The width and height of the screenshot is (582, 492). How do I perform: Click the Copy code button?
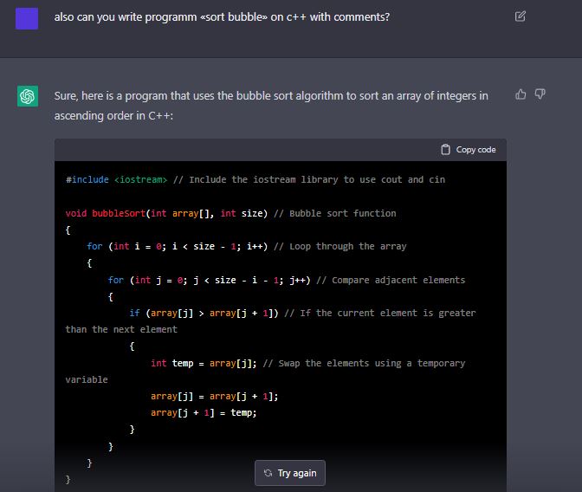(x=469, y=150)
